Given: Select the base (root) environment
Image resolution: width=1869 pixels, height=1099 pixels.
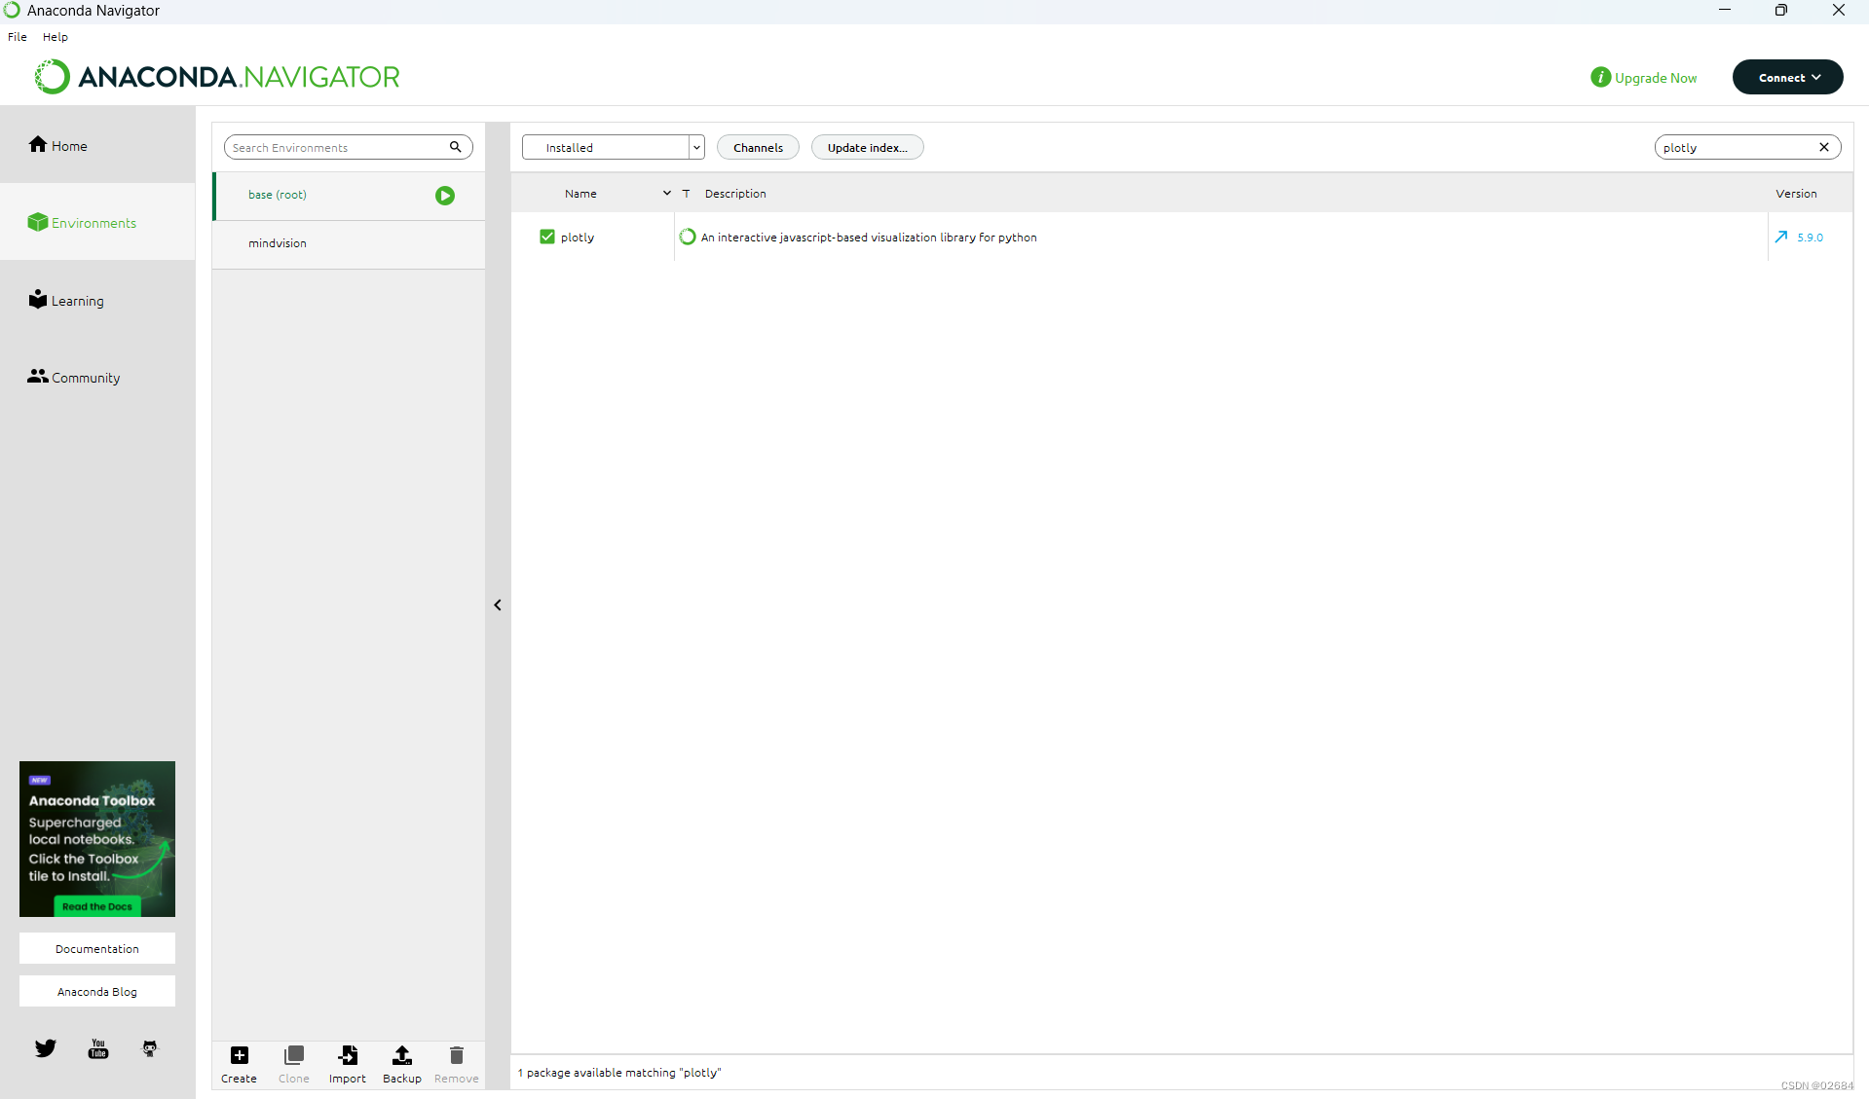Looking at the screenshot, I should click(x=349, y=195).
